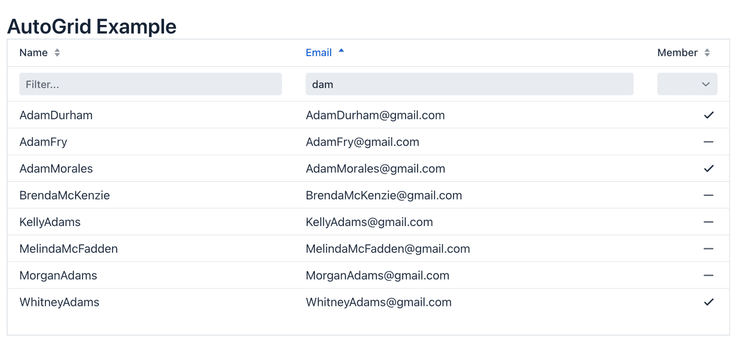Click KellyAdams's member dash indicator
Screen dimensions: 736x343
click(x=708, y=222)
